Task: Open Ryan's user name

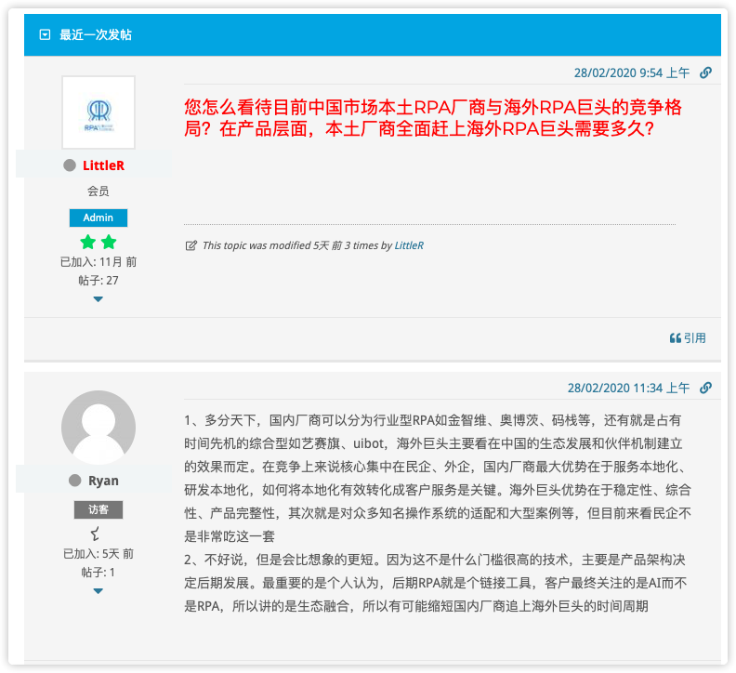Action: 103,481
